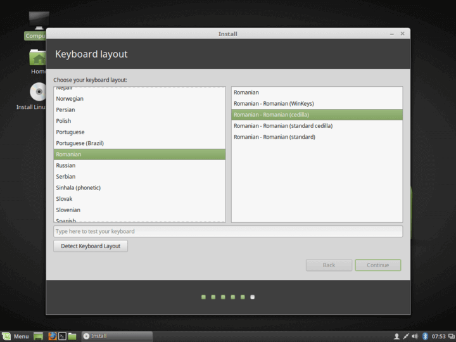The height and width of the screenshot is (342, 456).
Task: Click the keyboard test input field
Action: click(x=228, y=231)
